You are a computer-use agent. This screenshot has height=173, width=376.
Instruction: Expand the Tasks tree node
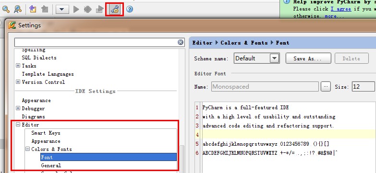tap(18, 66)
